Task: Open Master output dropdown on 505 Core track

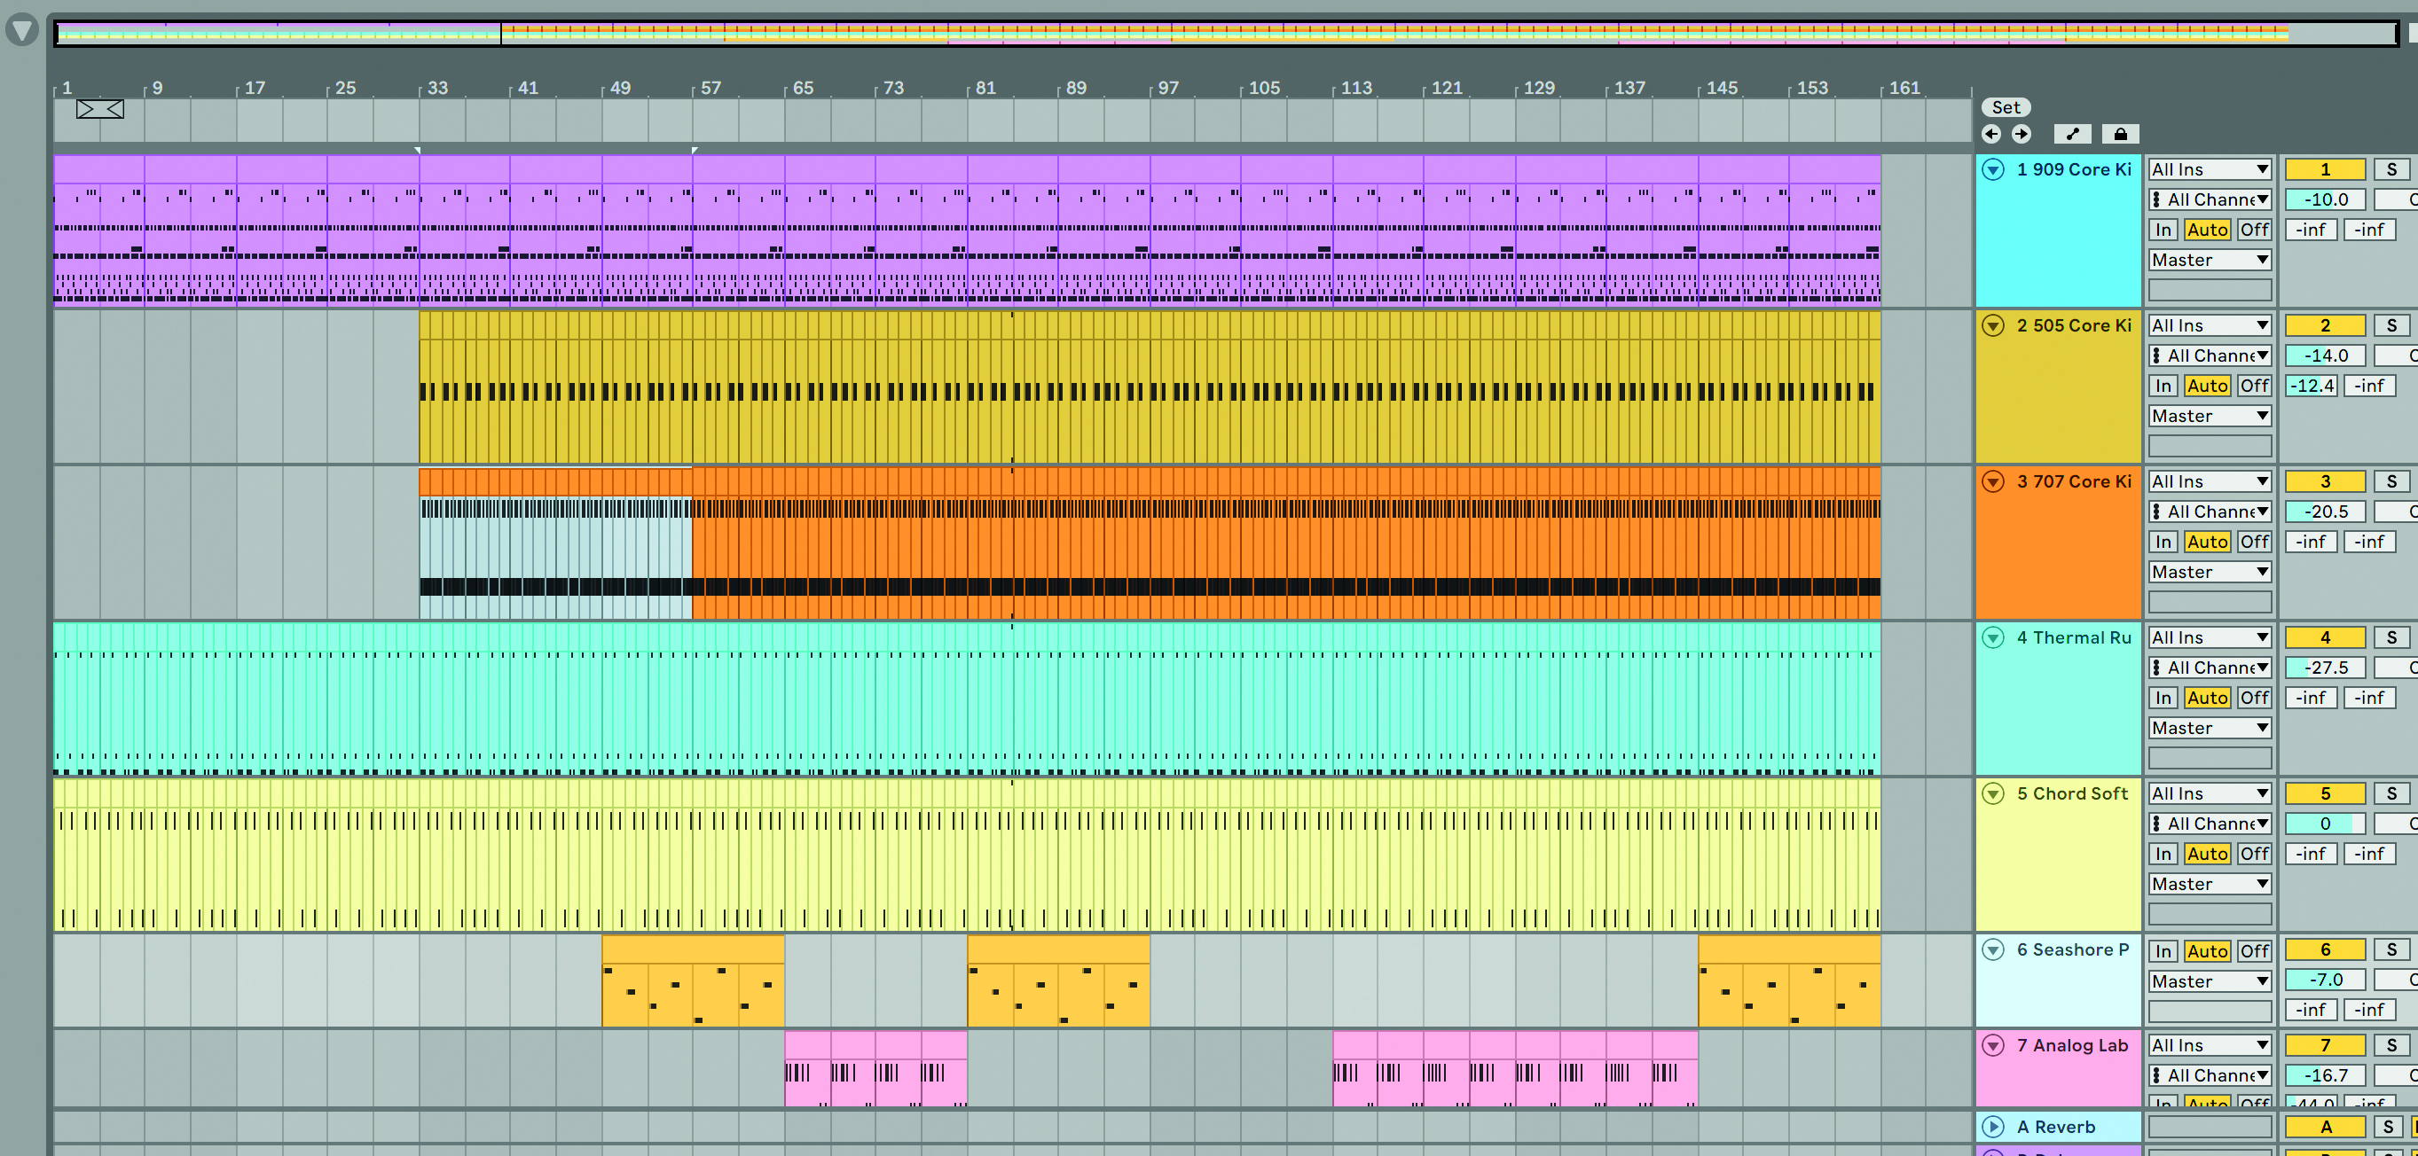Action: (x=2210, y=416)
